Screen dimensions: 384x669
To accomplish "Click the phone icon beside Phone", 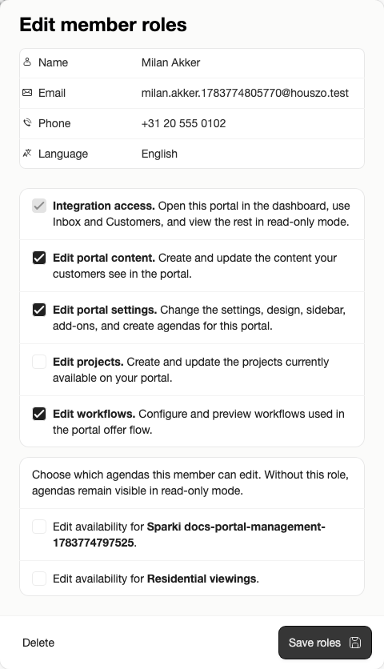I will [27, 123].
